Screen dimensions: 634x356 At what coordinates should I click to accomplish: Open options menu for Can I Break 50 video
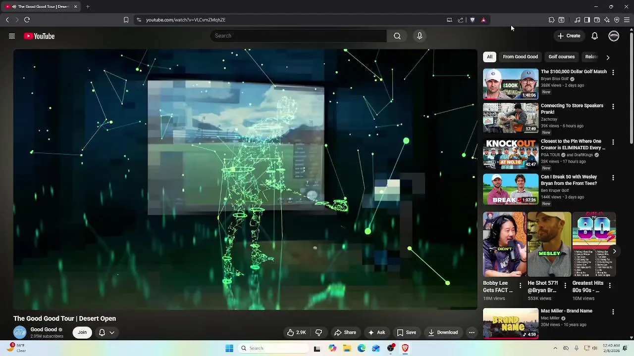click(613, 178)
